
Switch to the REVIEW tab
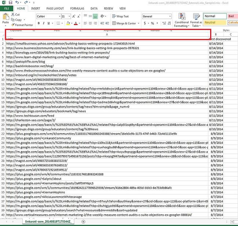click(108, 8)
